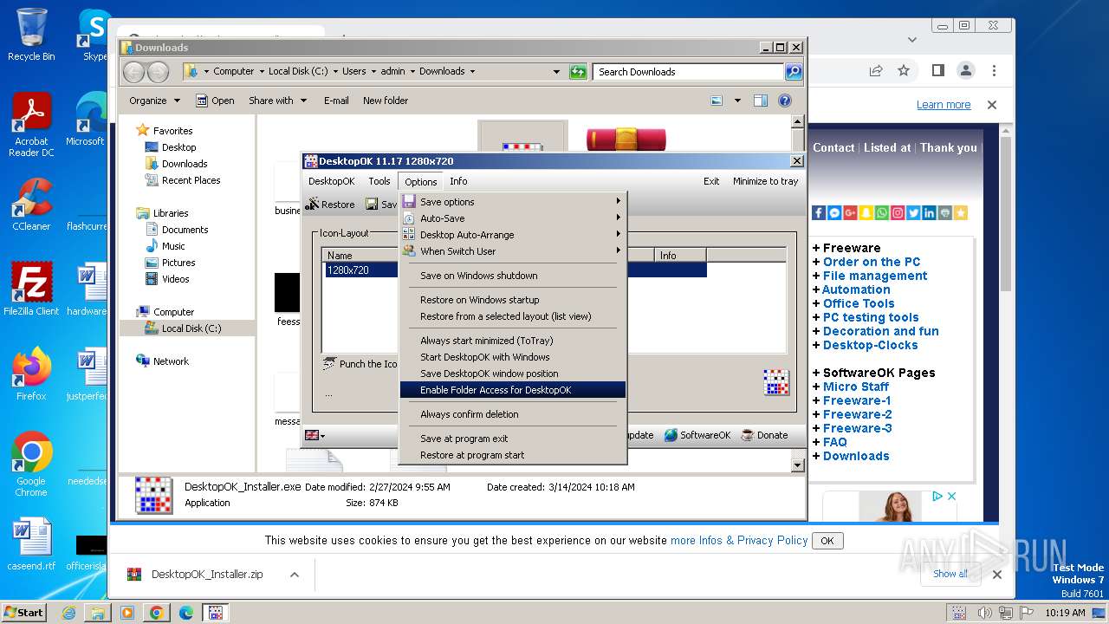
Task: Open Internet Explorer from taskbar
Action: 68,613
